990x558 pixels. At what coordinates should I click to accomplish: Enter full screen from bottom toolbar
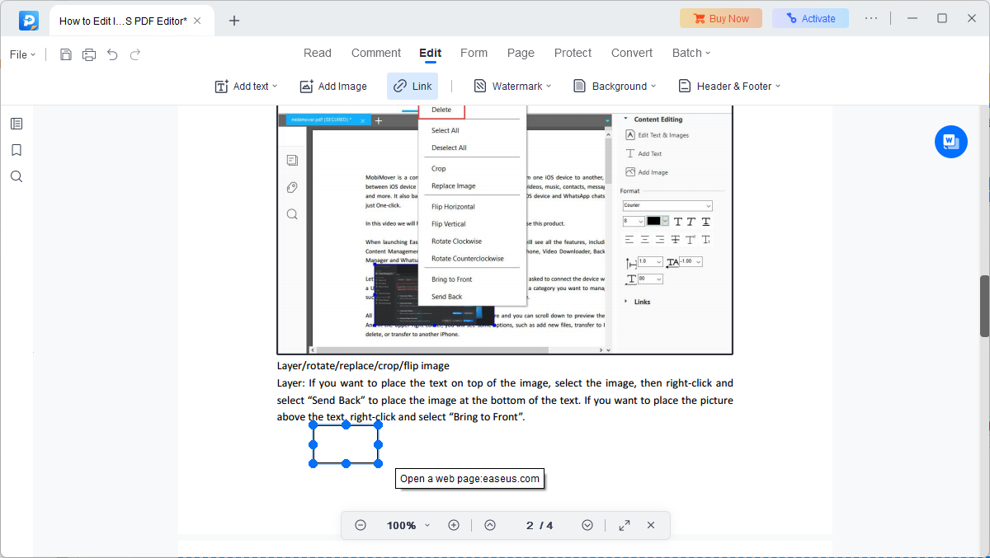(x=625, y=525)
